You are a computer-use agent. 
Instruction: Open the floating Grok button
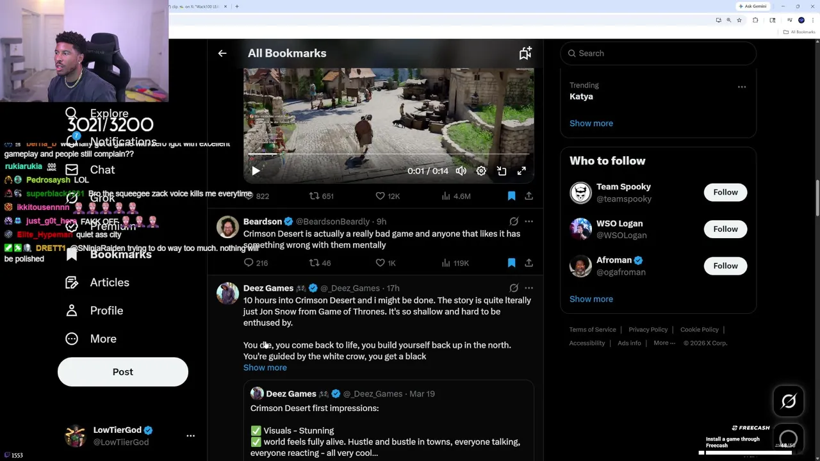[789, 401]
